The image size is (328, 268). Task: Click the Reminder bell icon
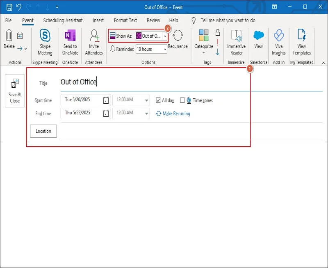point(112,49)
